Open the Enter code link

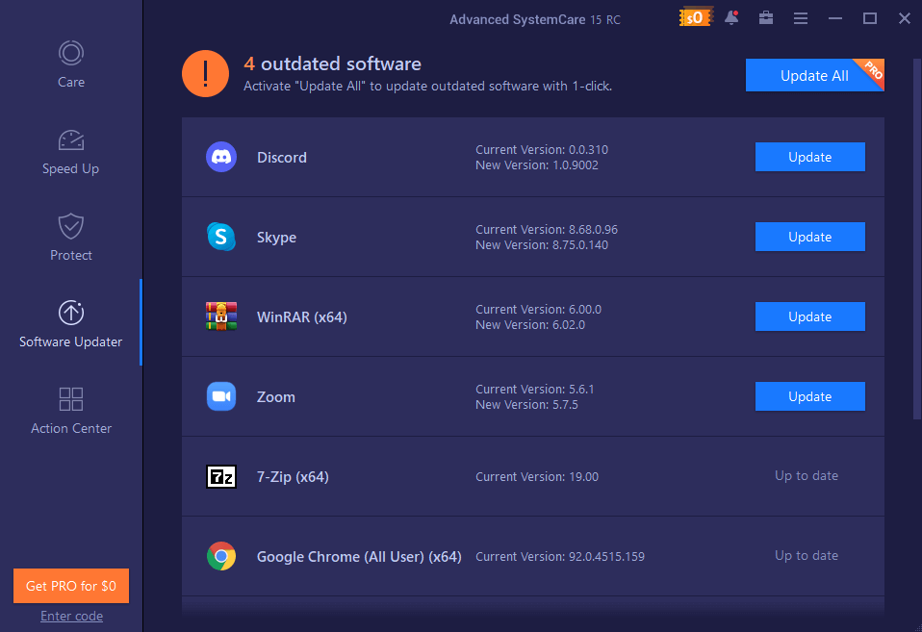72,616
